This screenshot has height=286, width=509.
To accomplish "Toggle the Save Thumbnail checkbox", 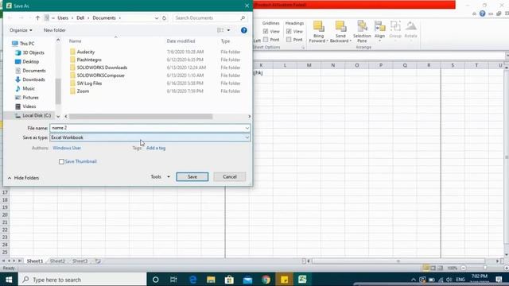I will [61, 161].
